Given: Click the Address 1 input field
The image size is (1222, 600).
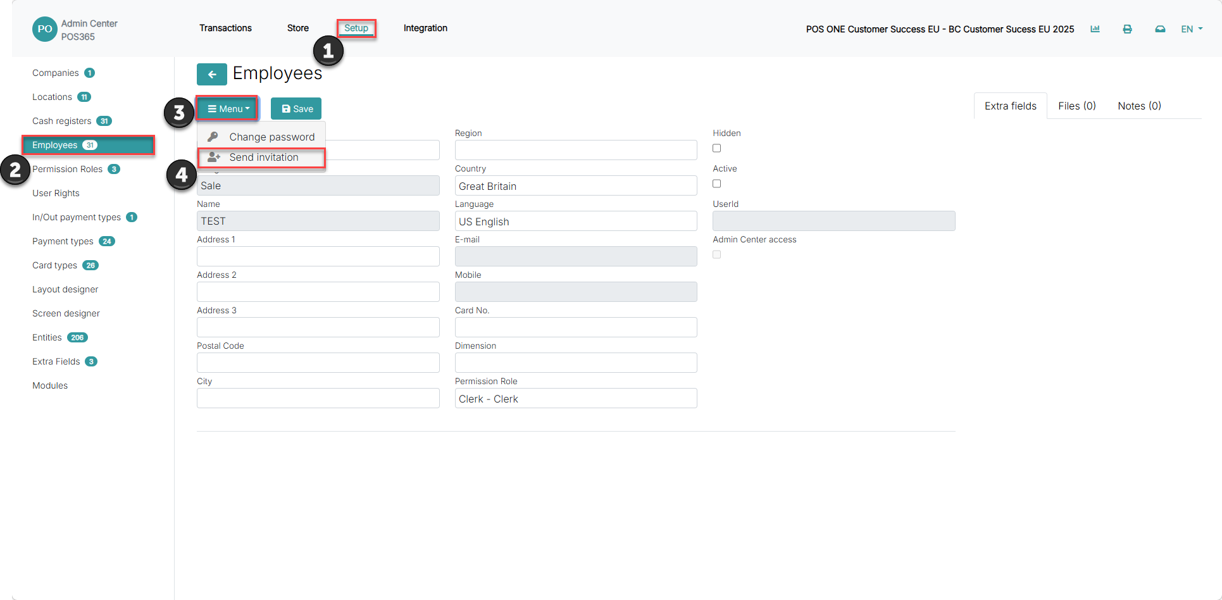Looking at the screenshot, I should pyautogui.click(x=318, y=256).
